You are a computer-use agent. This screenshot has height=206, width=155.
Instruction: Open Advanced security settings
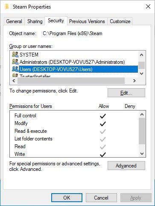click(x=126, y=166)
